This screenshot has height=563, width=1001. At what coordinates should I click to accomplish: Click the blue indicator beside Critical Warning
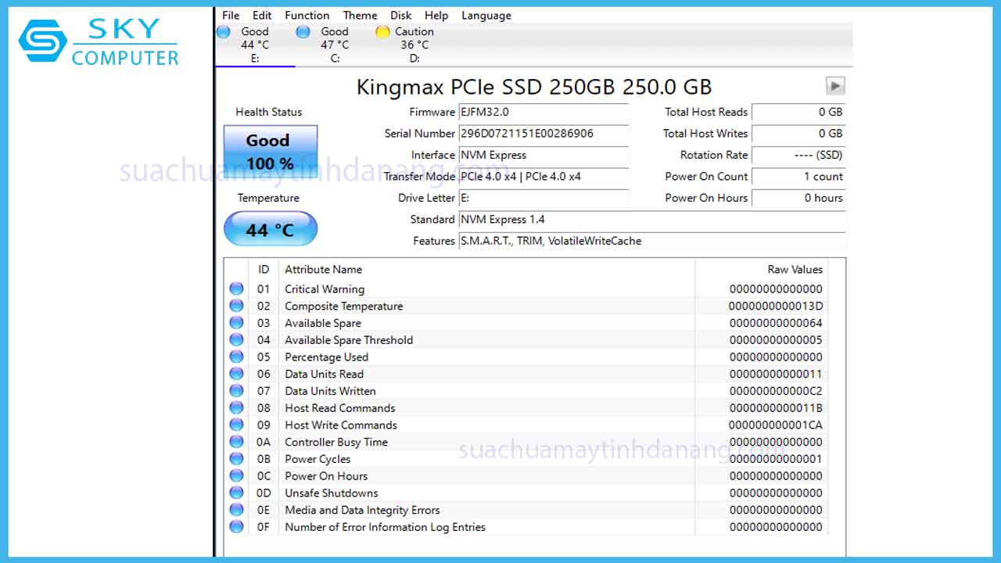236,288
